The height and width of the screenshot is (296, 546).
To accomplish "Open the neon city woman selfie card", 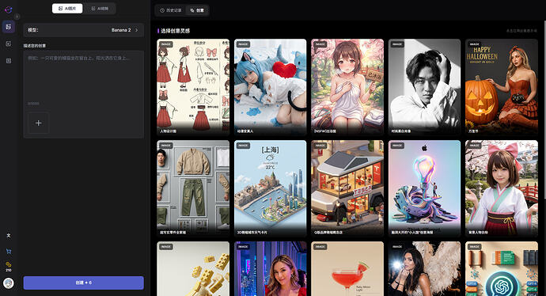I will [270, 269].
